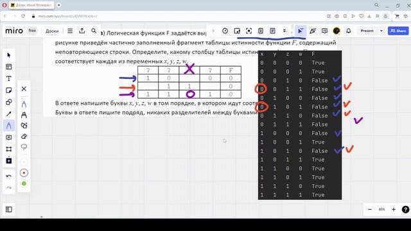Expand the Present options dropdown
The image size is (411, 231).
click(381, 31)
